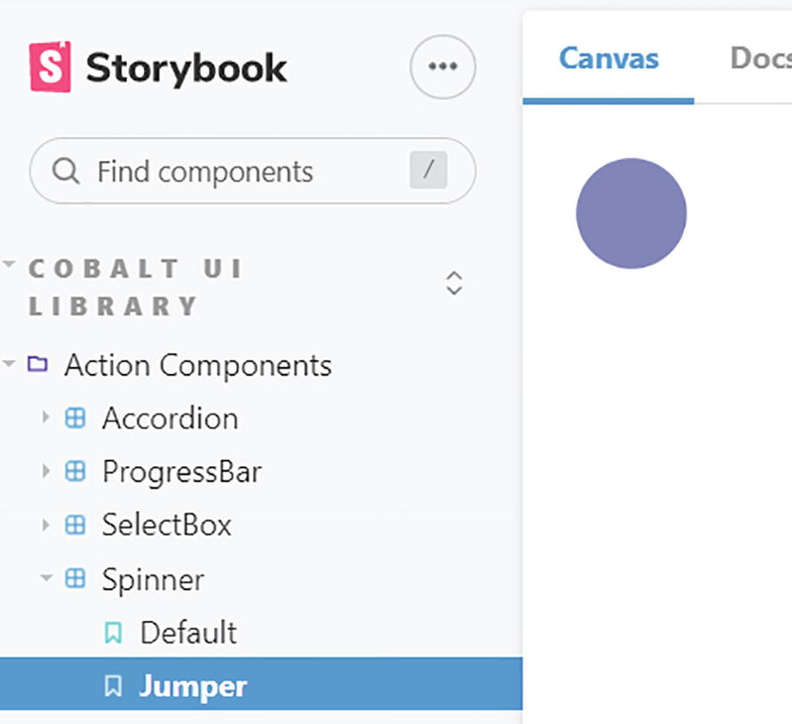Expand the Accordion tree node arrow
This screenshot has height=724, width=792.
47,418
